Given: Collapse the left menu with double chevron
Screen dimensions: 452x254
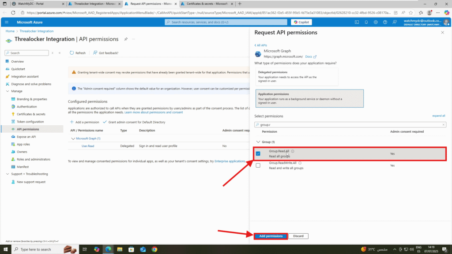Looking at the screenshot, I should point(60,53).
